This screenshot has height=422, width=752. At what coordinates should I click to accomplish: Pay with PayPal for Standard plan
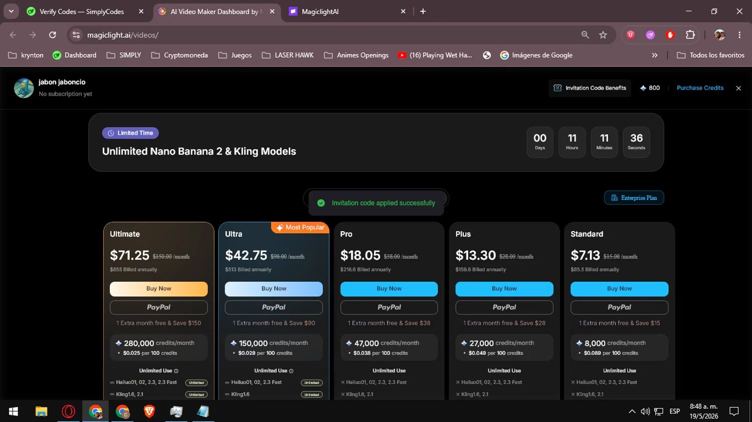(x=619, y=307)
